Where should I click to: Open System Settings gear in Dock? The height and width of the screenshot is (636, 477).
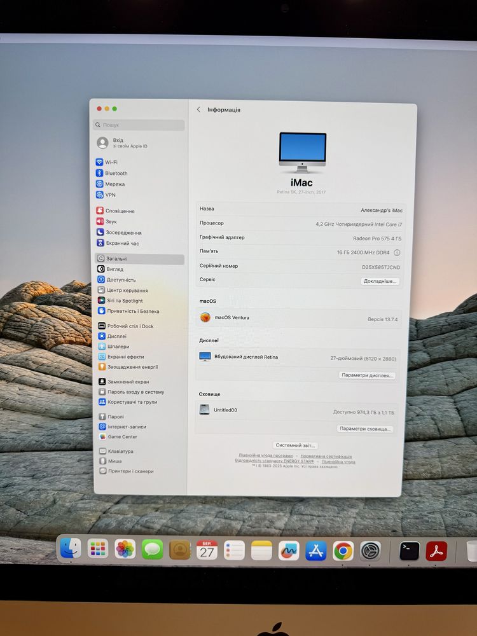tap(371, 551)
